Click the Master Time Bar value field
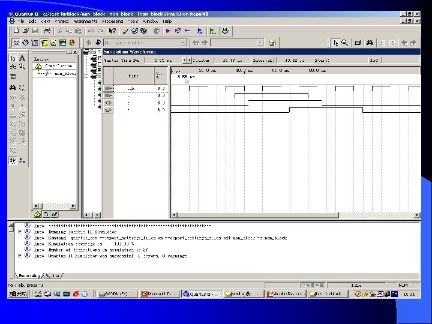Viewport: 432px width, 324px height. pyautogui.click(x=163, y=61)
